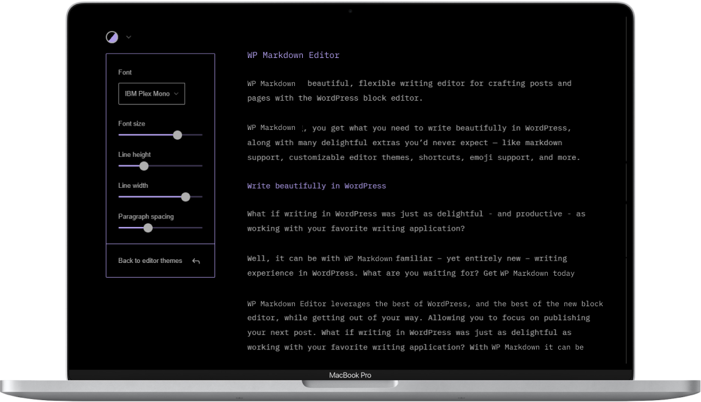Click paragraph starting 'Well, it can be'

[x=411, y=266]
